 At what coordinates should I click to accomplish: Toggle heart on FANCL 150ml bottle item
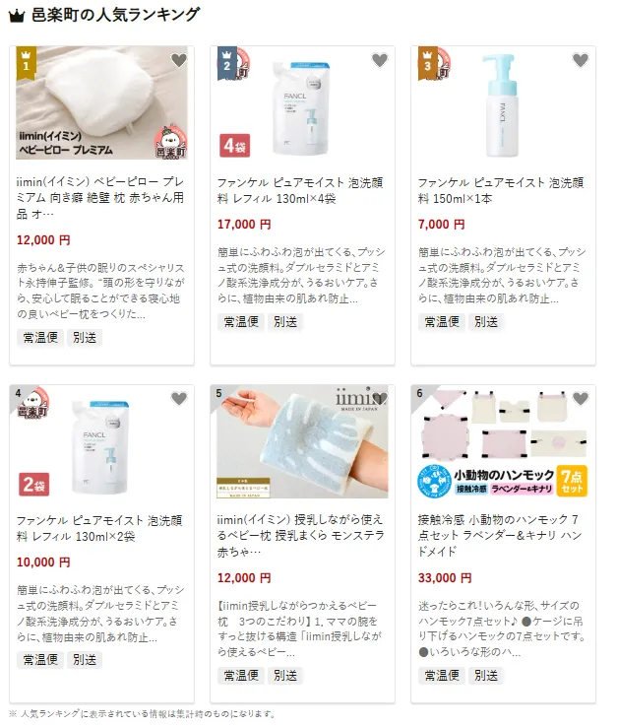coord(581,60)
